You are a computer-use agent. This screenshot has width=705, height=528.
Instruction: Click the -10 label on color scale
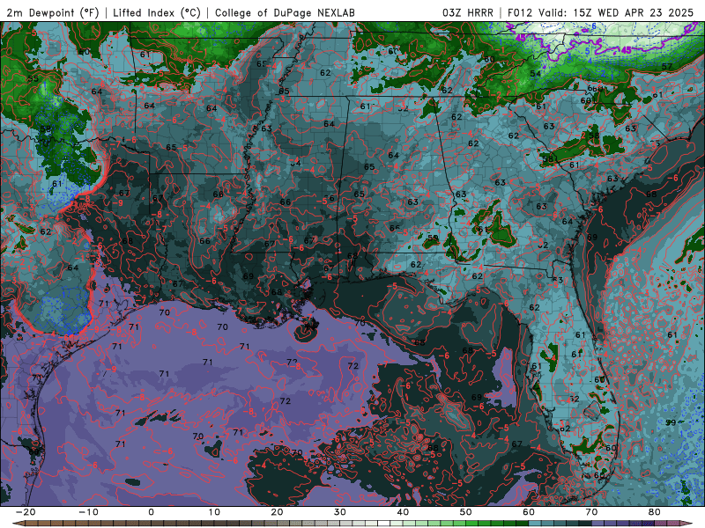click(88, 512)
